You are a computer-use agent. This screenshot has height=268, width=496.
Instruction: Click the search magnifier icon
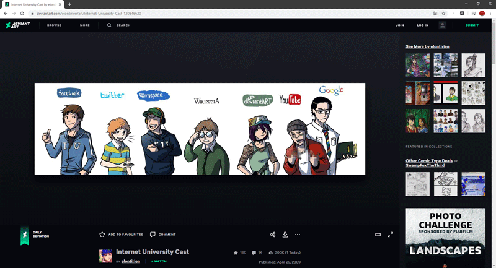109,25
